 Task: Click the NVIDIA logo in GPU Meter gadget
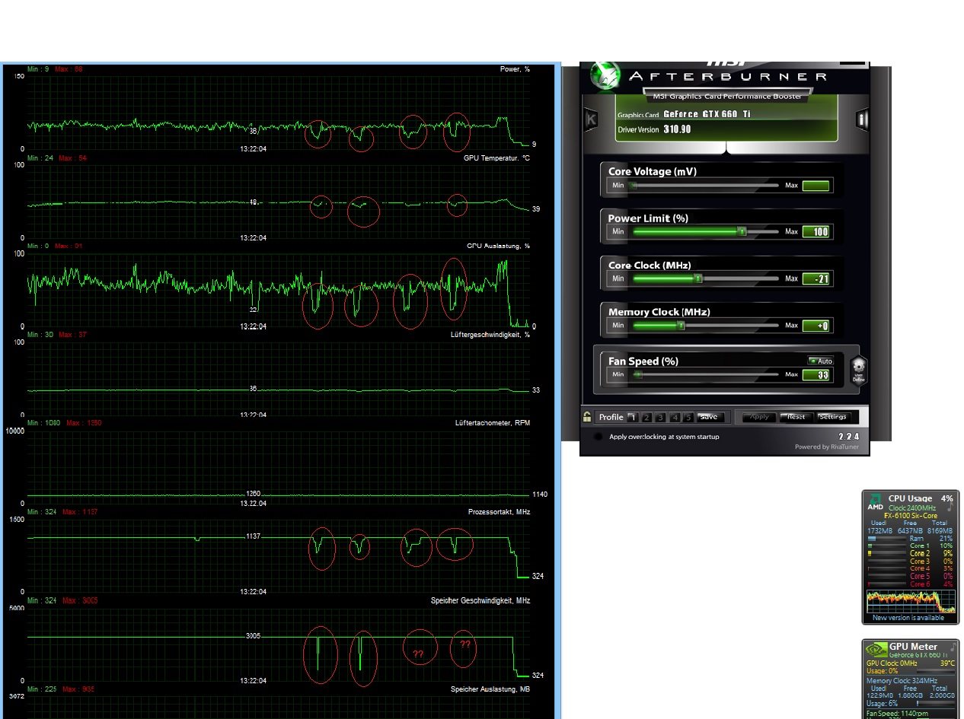pos(876,651)
